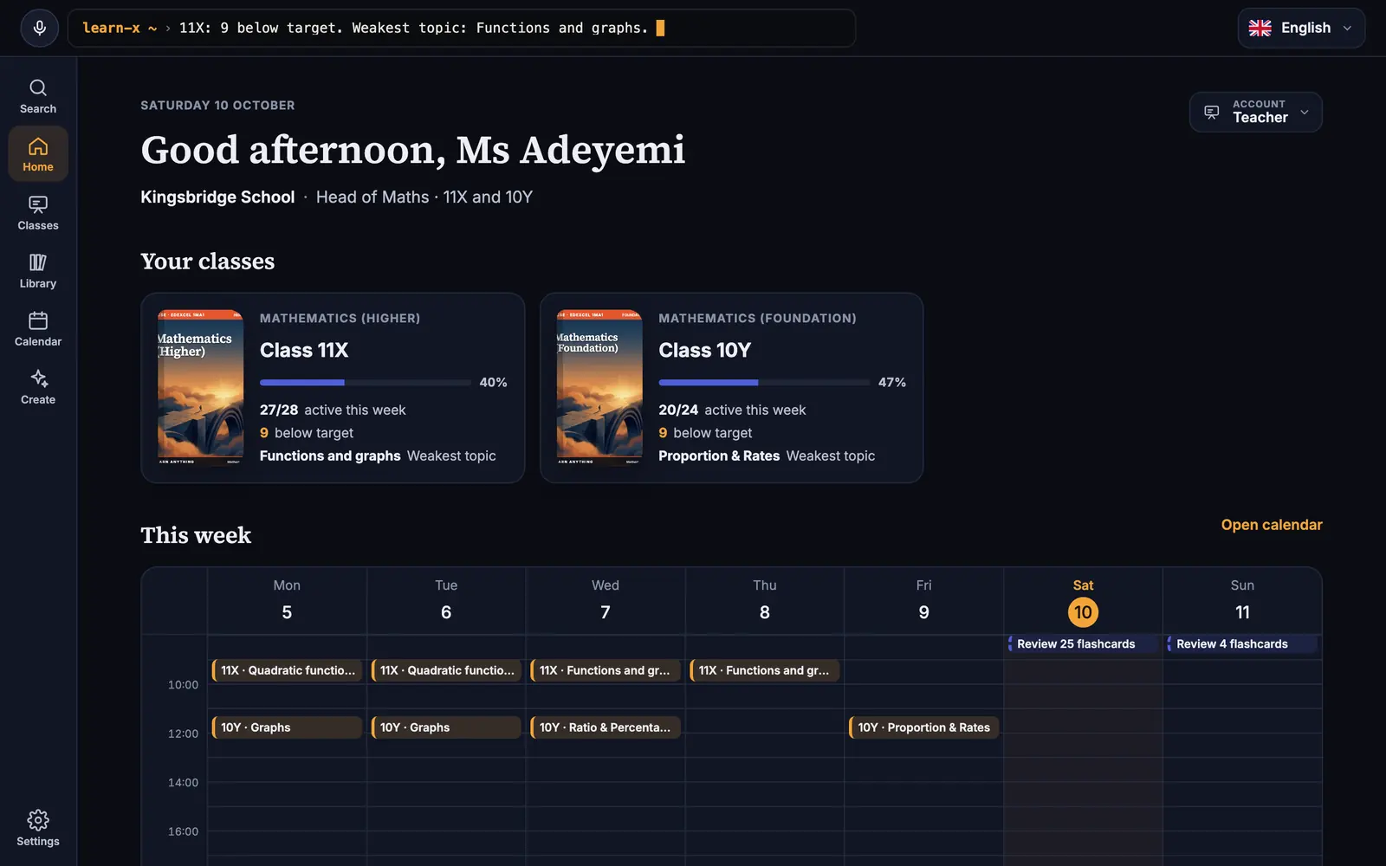Image resolution: width=1386 pixels, height=866 pixels.
Task: Select Sunday 11 column header
Action: pos(1242,600)
